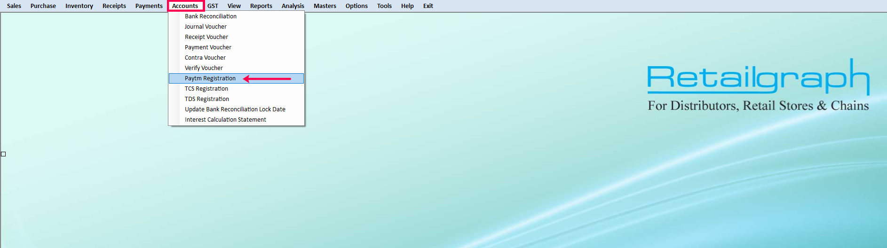Select Bank Reconciliation from Accounts menu
The height and width of the screenshot is (248, 887).
(x=236, y=16)
